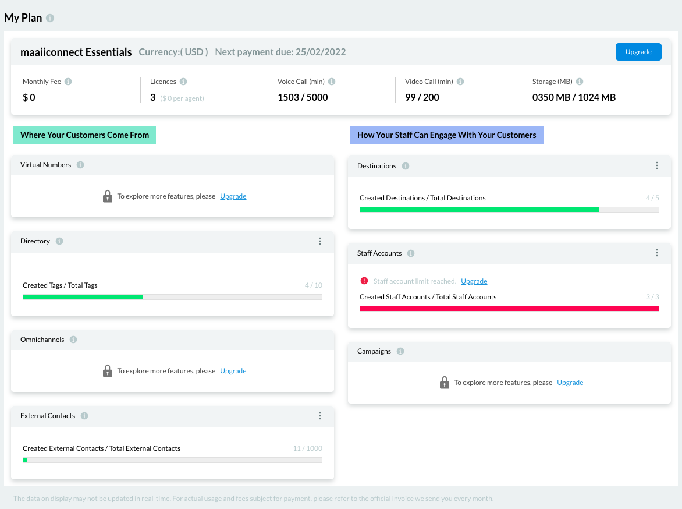This screenshot has width=682, height=509.
Task: Click the Created Destinations progress bar
Action: click(x=509, y=210)
